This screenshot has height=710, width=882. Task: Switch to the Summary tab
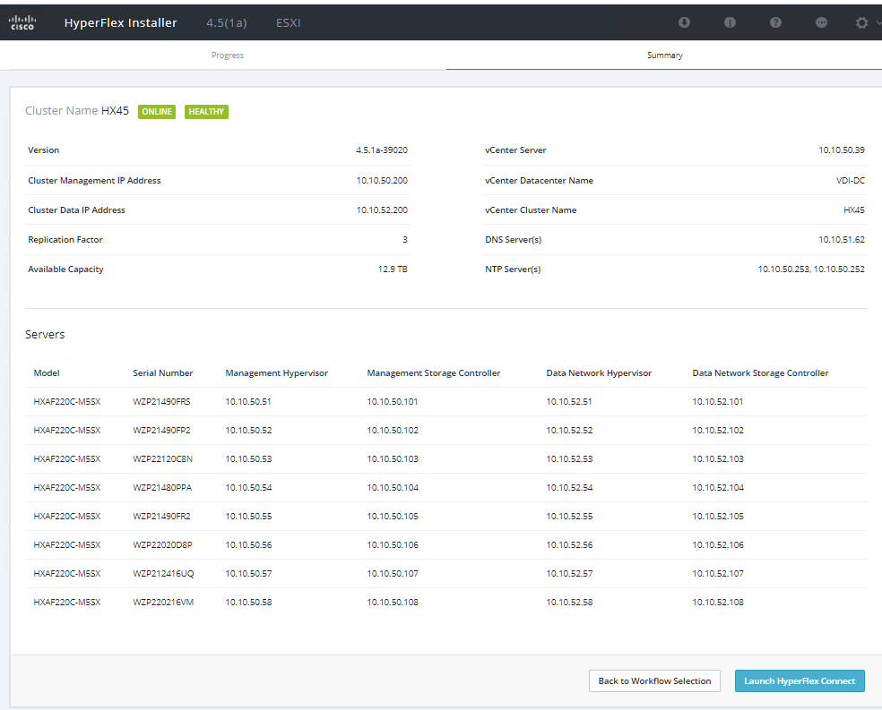pyautogui.click(x=664, y=55)
